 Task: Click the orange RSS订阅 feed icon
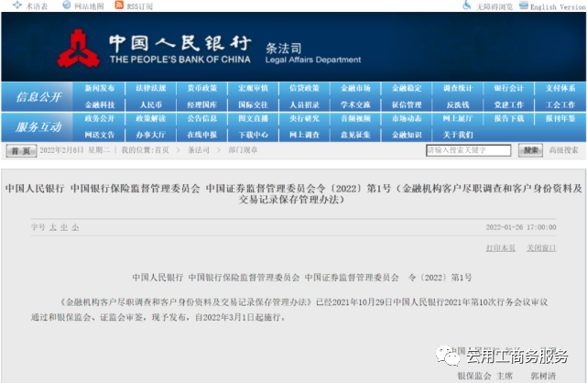pos(119,5)
